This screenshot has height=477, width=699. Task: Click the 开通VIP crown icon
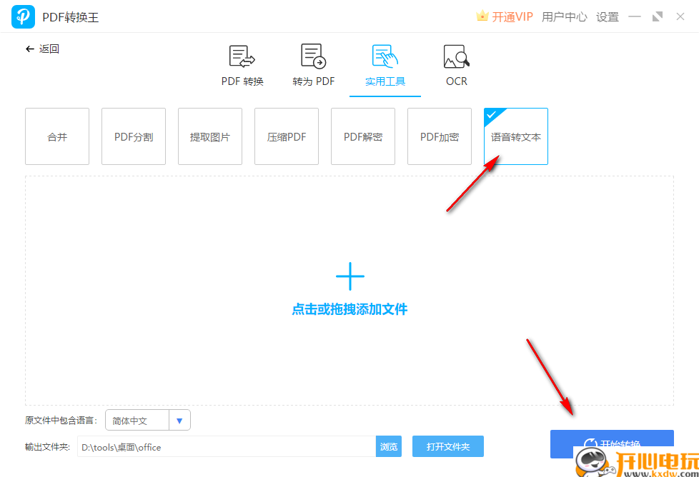coord(483,16)
